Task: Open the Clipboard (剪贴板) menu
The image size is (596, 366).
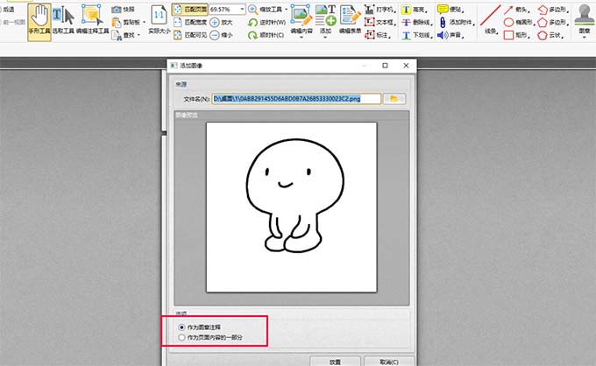Action: pos(131,22)
